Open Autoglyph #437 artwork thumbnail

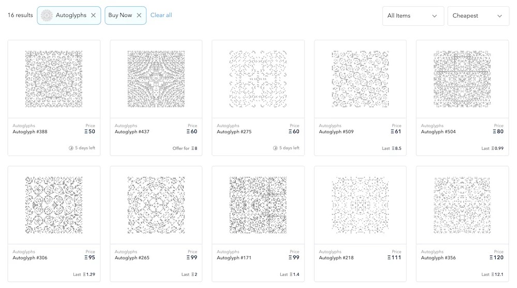(156, 78)
